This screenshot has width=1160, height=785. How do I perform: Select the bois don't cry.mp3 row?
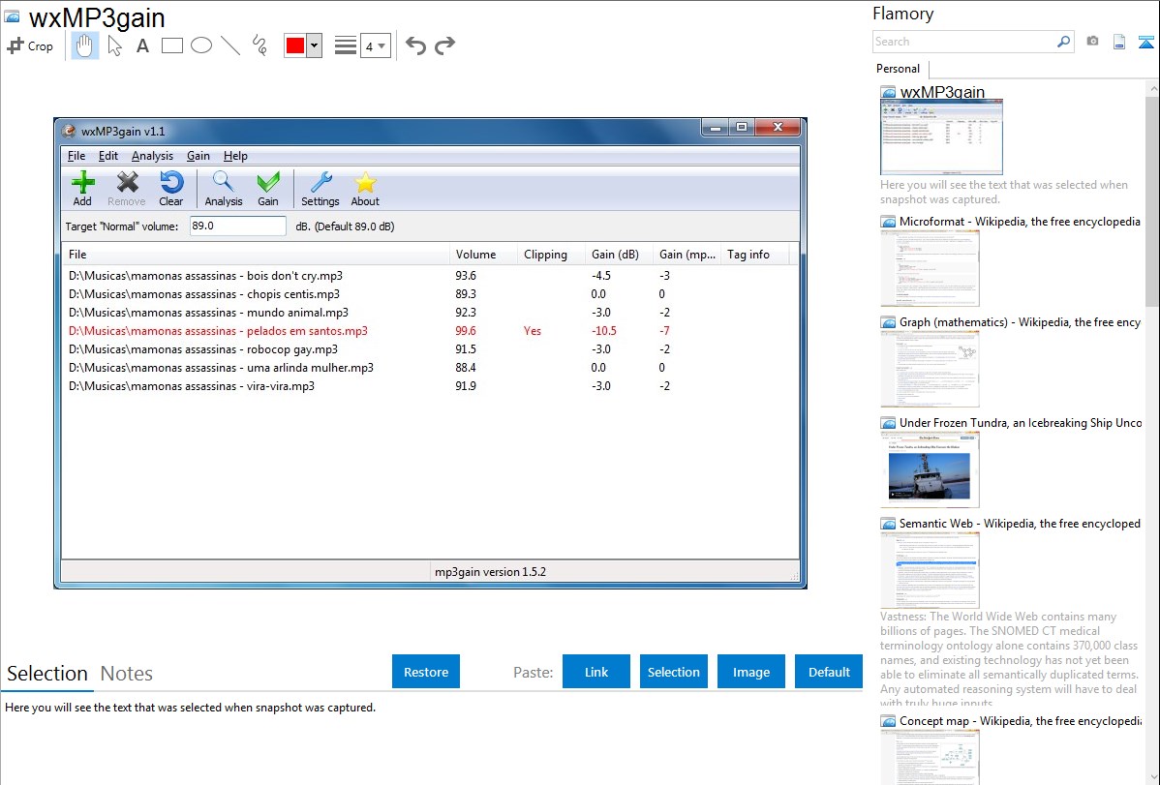[429, 275]
